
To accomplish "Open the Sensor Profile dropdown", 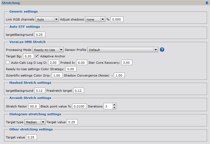I will click(x=123, y=50).
